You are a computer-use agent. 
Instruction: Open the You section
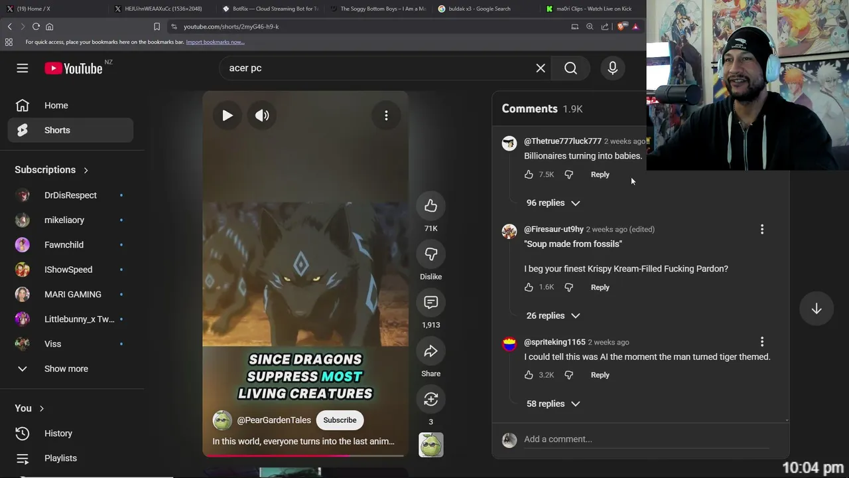coord(29,408)
